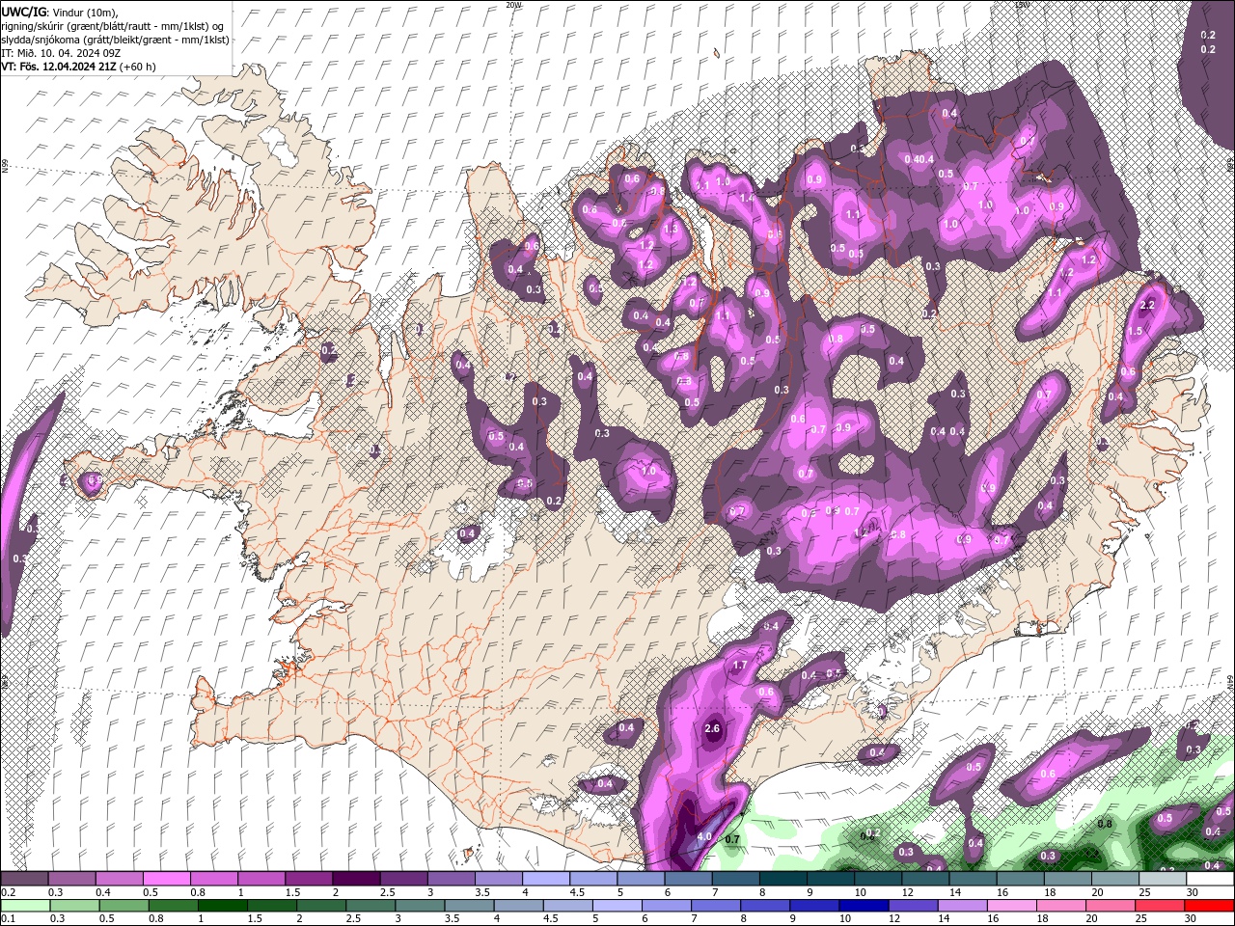Click the 'VT: Fös. 12.04.2024 21Z (+60 h)' line
Viewport: 1235px width, 926px height.
[x=78, y=67]
